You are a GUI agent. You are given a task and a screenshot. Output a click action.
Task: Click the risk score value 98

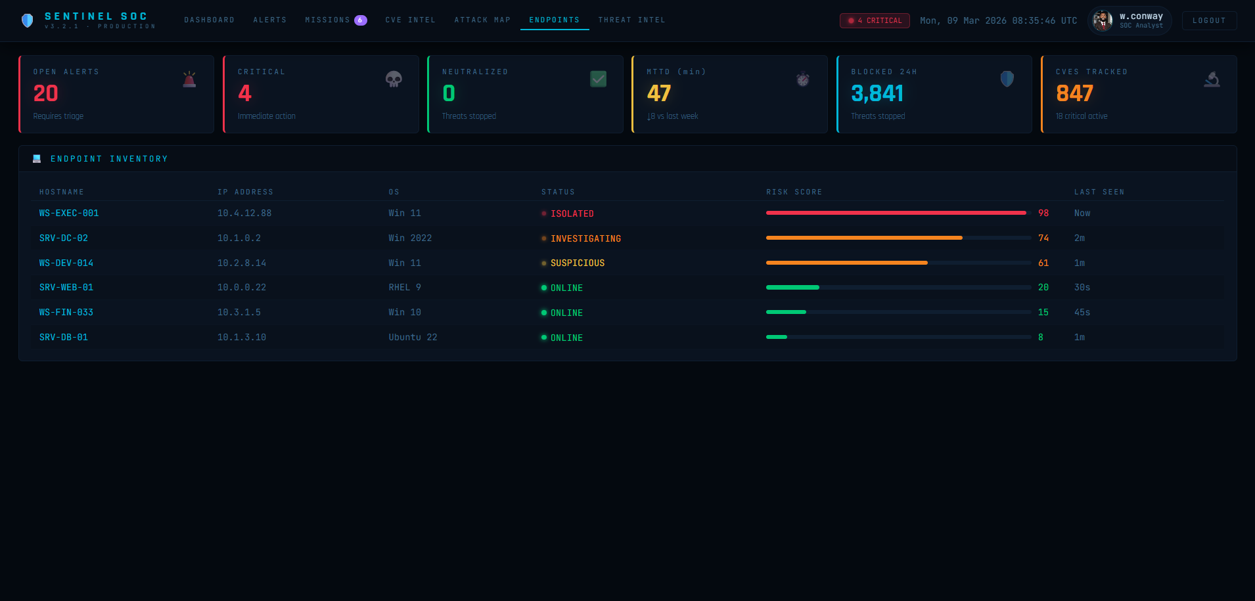[1043, 213]
